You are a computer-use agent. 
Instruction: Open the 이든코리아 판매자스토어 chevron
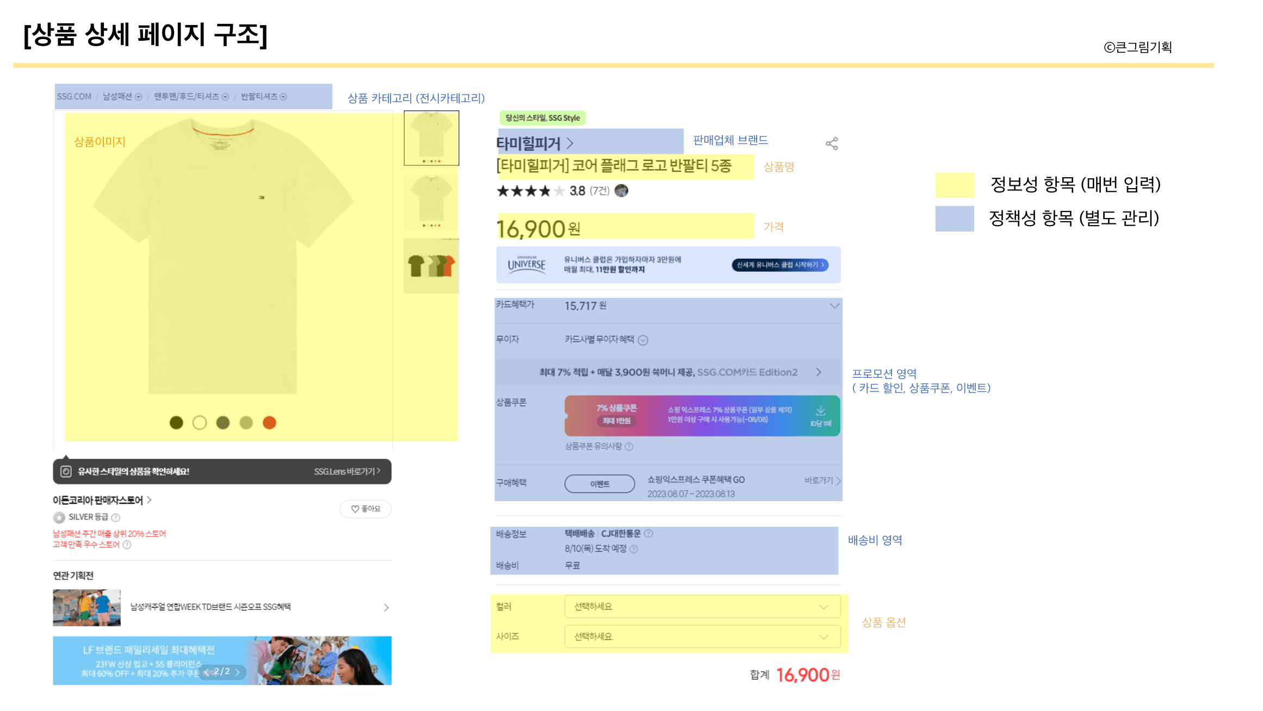(149, 500)
